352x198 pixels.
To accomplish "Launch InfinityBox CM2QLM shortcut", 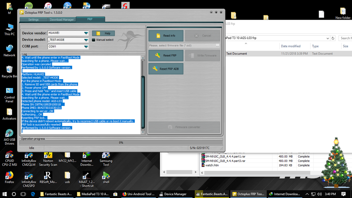I will coord(29,158).
